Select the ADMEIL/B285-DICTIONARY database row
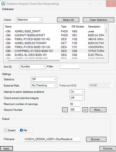Screen dimensions: 116x152 (x=54, y=43)
